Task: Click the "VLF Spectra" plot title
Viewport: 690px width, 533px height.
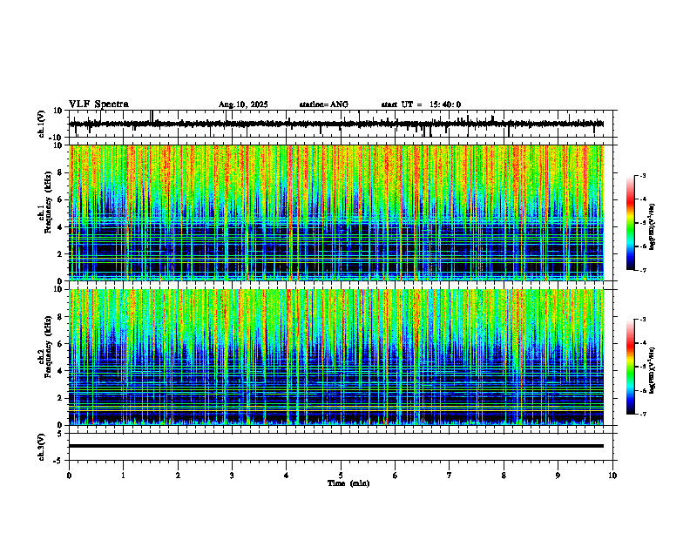Action: coord(98,105)
